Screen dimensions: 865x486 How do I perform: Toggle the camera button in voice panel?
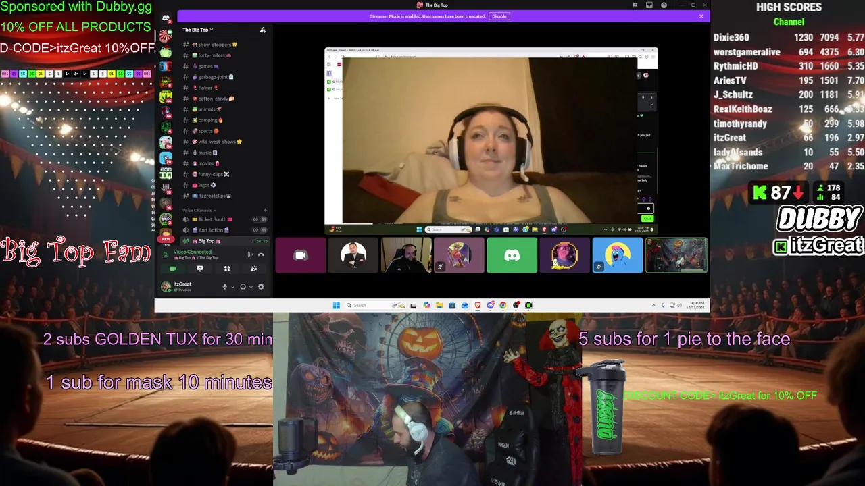point(173,269)
